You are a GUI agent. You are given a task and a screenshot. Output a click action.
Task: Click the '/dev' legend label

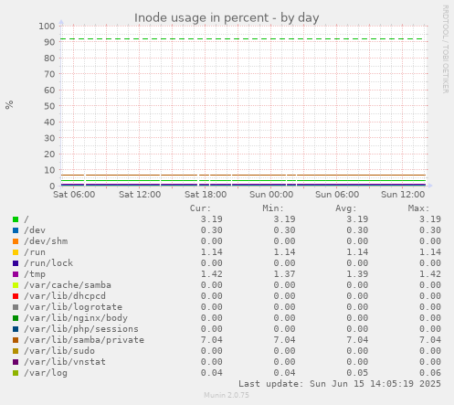click(x=35, y=230)
